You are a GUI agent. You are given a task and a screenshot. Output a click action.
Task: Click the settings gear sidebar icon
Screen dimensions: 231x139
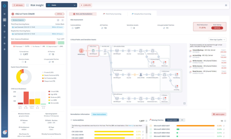click(x=5, y=49)
